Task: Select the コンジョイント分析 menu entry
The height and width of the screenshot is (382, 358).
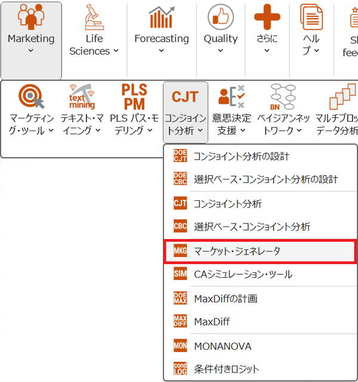Action: click(227, 204)
